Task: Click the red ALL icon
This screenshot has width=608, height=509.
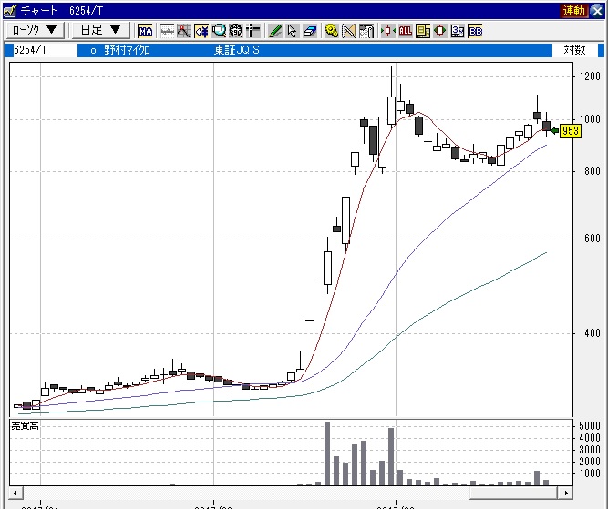Action: coord(406,31)
